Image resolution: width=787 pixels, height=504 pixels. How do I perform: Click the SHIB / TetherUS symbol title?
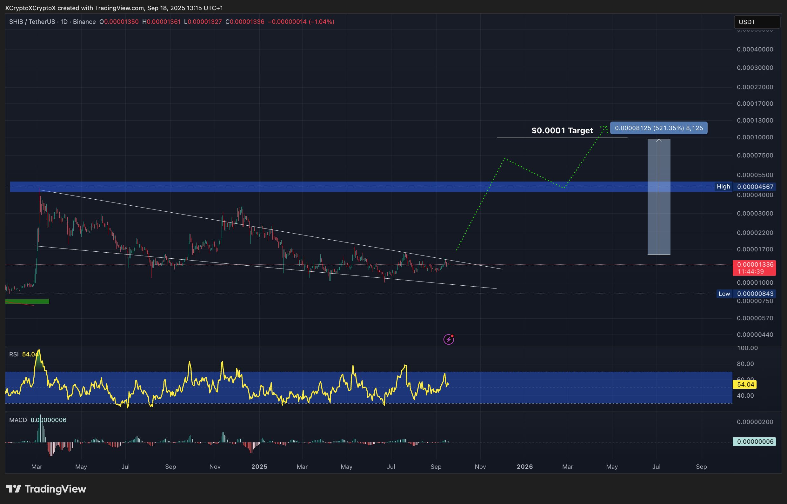point(32,22)
